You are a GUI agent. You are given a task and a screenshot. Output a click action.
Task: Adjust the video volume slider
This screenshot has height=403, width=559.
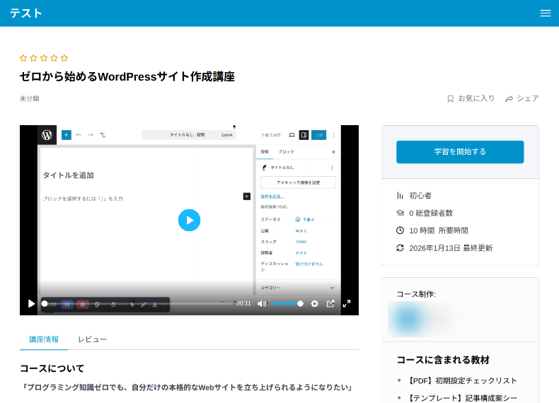[x=287, y=303]
